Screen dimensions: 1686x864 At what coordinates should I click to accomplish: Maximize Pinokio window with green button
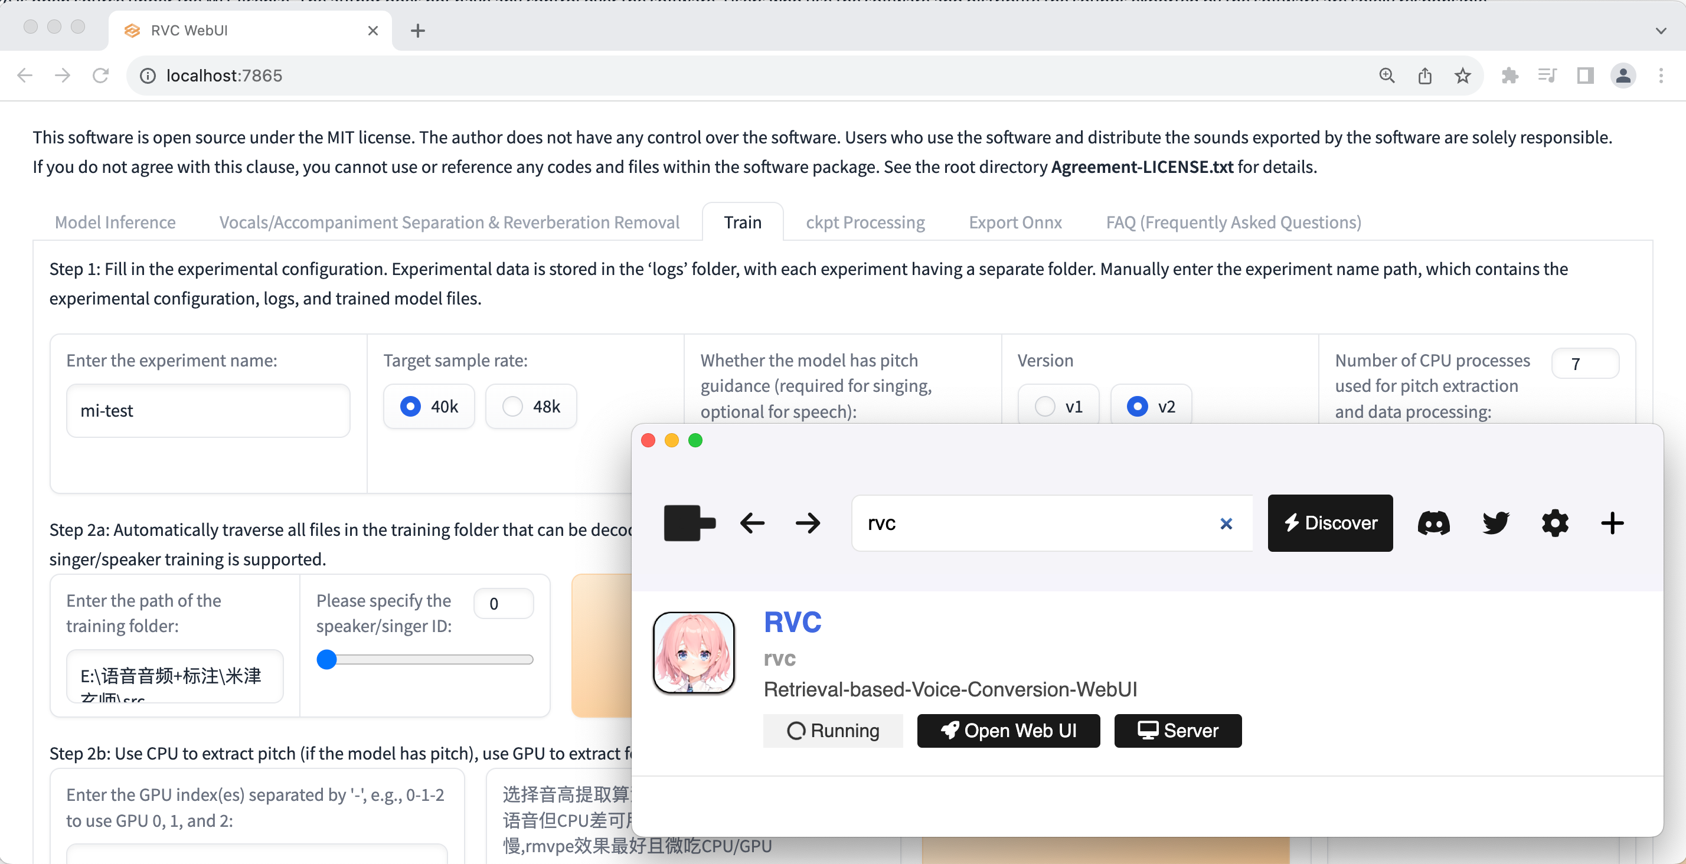point(695,440)
